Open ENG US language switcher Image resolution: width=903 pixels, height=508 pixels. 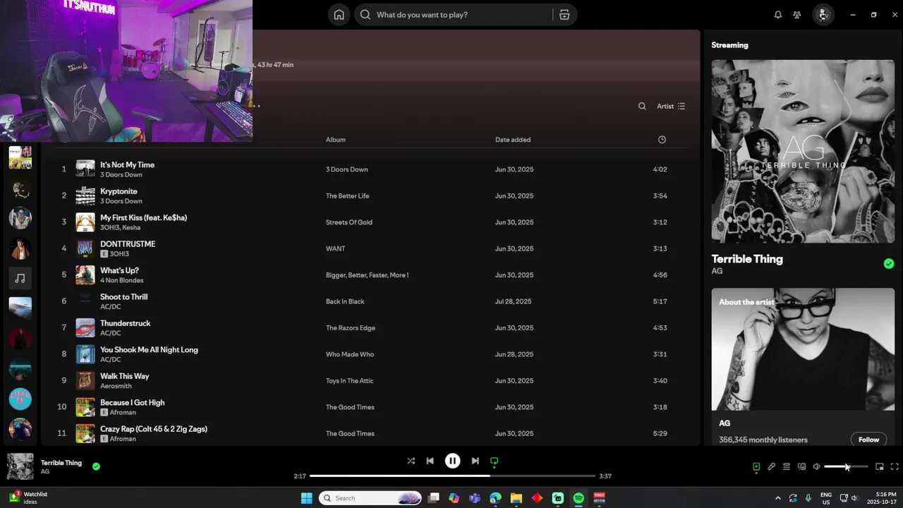click(x=826, y=498)
